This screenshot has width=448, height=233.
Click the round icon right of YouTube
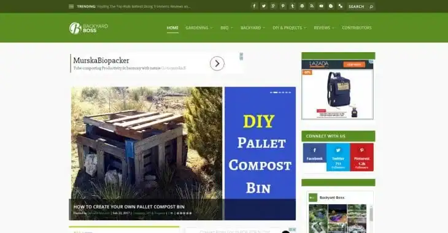(331, 6)
